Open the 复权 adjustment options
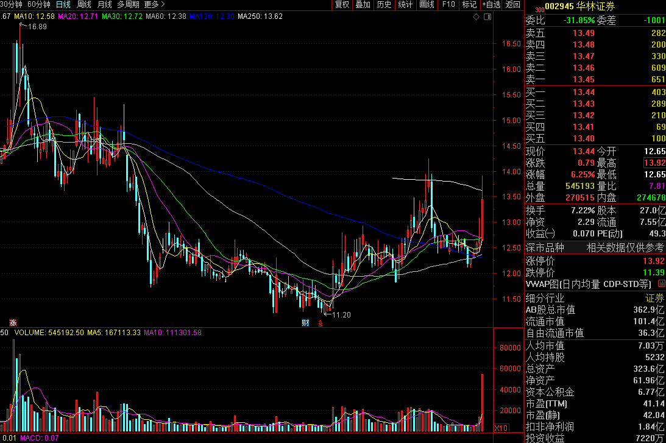This screenshot has width=666, height=443. [342, 5]
